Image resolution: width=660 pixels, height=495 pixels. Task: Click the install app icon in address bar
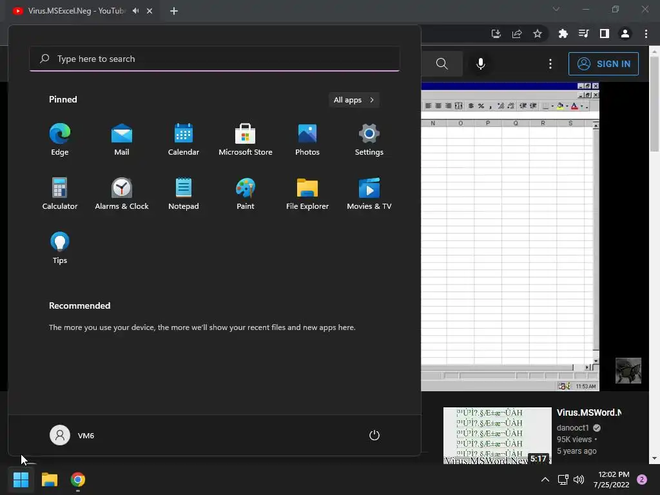coord(496,34)
